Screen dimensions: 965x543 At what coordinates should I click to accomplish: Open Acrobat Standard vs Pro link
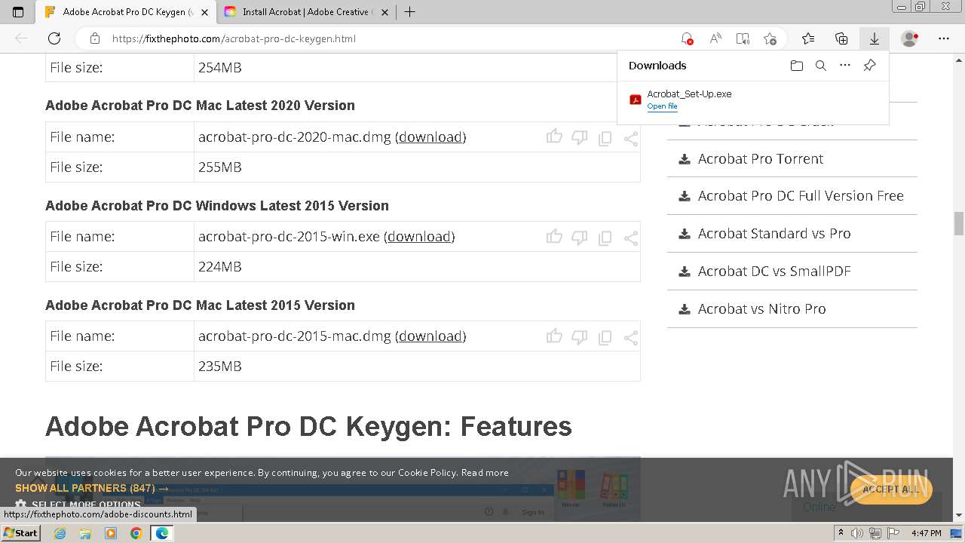coord(774,234)
